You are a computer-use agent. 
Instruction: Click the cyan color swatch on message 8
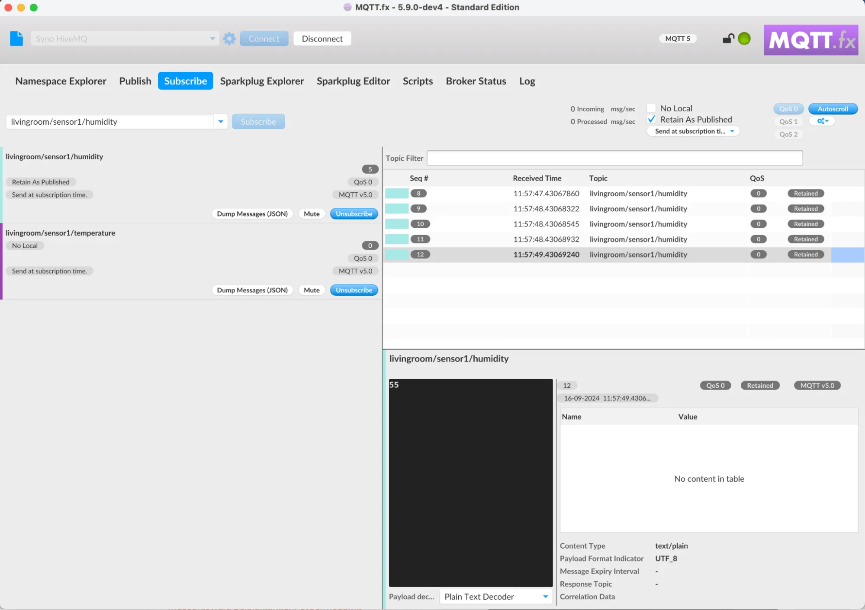(397, 194)
